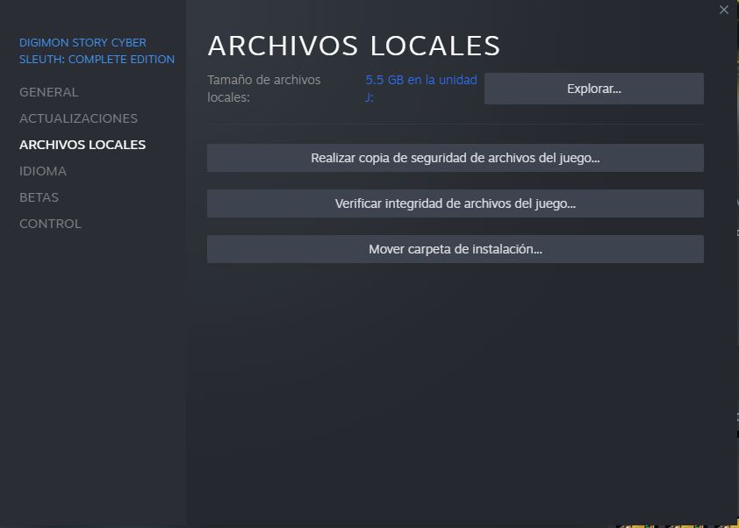This screenshot has height=528, width=739.
Task: Click the 'Tamaño de archivos locales:' label
Action: (x=264, y=89)
